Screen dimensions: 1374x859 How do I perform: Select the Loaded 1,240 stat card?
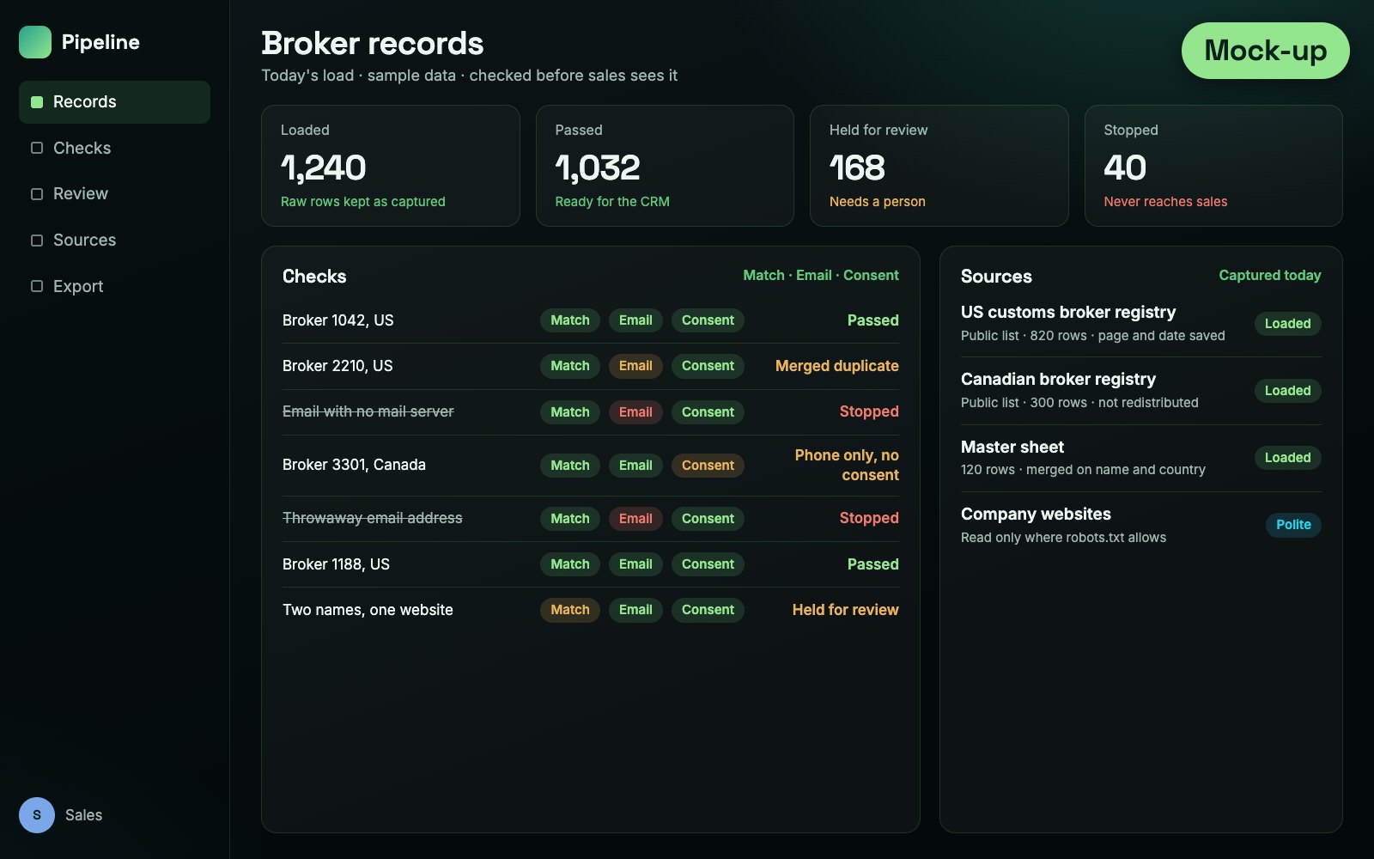tap(391, 166)
